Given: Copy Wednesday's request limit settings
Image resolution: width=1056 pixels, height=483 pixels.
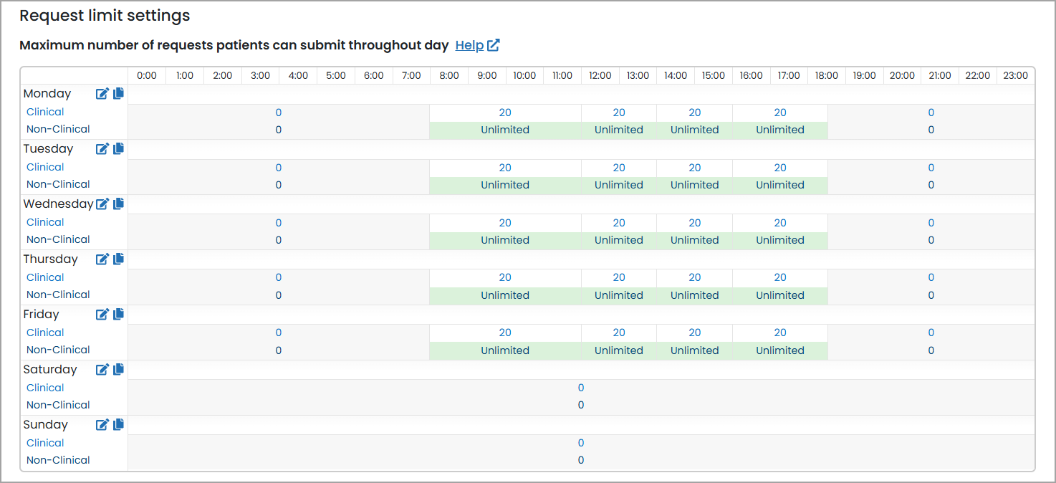Looking at the screenshot, I should coord(119,204).
